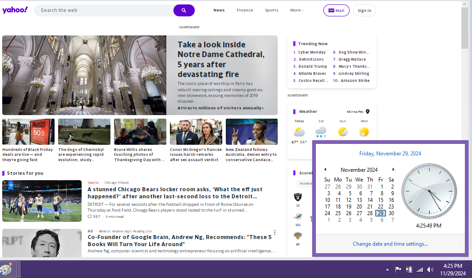Click the Miami Dolphins team logo
The width and height of the screenshot is (472, 278).
pyautogui.click(x=298, y=217)
